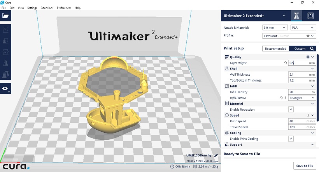The image size is (319, 172).
Task: Click the Cooling category fan icon
Action: (x=227, y=133)
